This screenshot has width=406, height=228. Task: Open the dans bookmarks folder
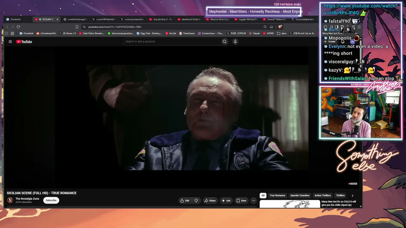(x=282, y=33)
